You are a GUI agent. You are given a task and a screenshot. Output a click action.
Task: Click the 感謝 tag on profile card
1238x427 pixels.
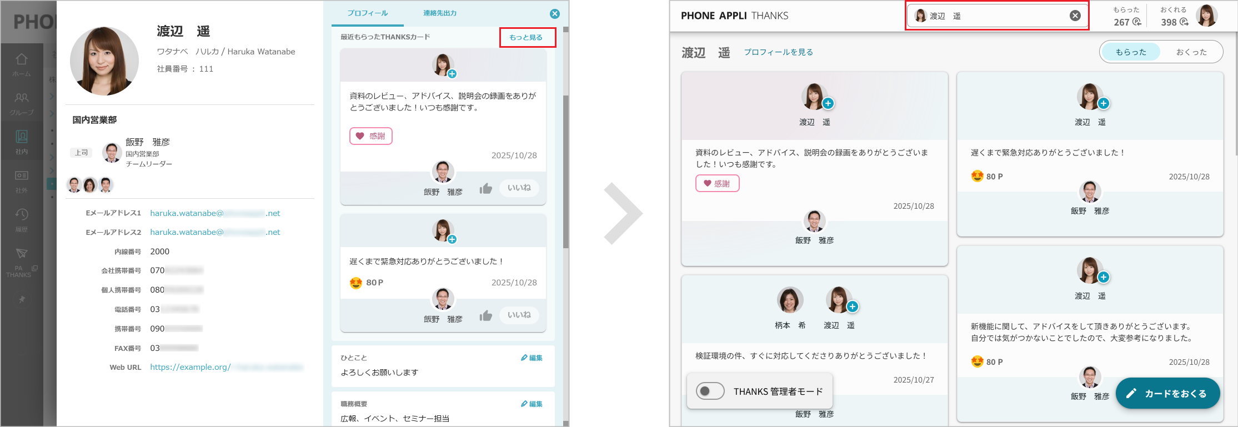(x=371, y=136)
